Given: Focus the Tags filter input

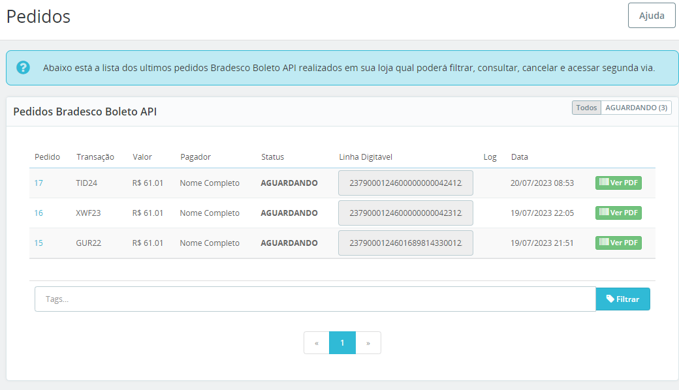Looking at the screenshot, I should 315,299.
